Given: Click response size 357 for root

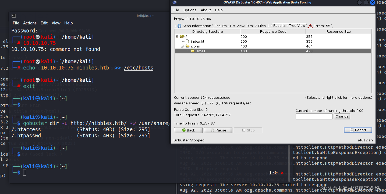Looking at the screenshot, I should [x=309, y=36].
